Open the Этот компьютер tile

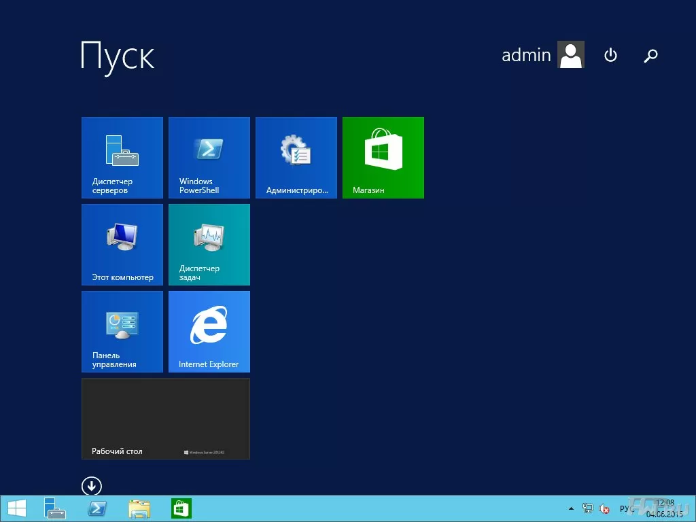pos(122,245)
